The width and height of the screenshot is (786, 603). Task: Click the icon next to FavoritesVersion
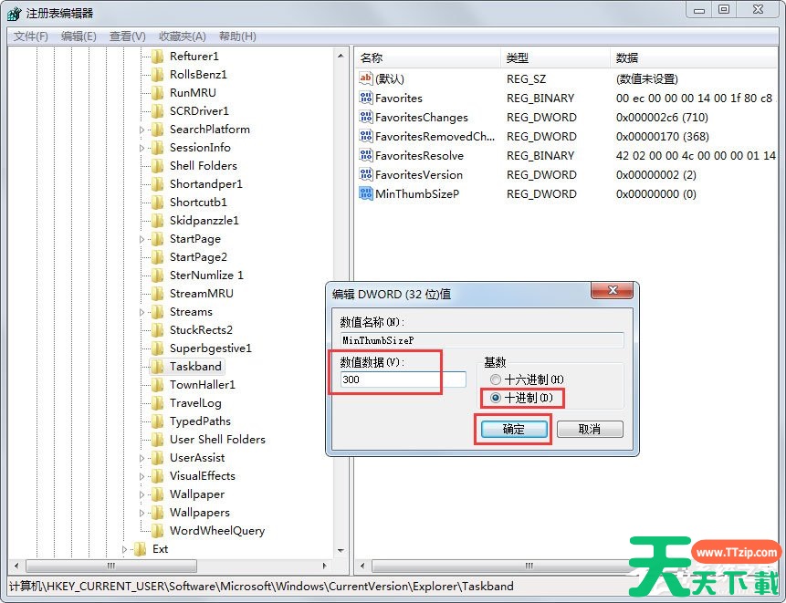pos(365,174)
